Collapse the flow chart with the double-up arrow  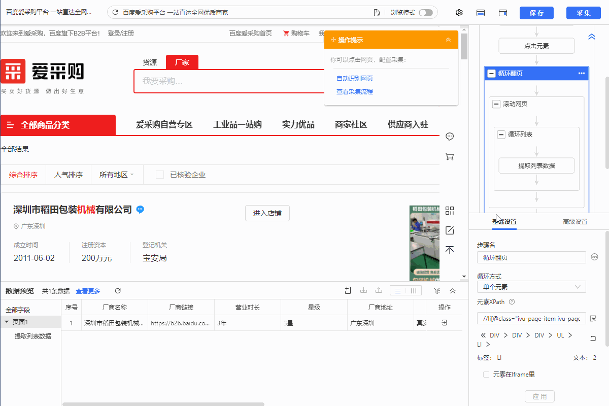pyautogui.click(x=591, y=37)
